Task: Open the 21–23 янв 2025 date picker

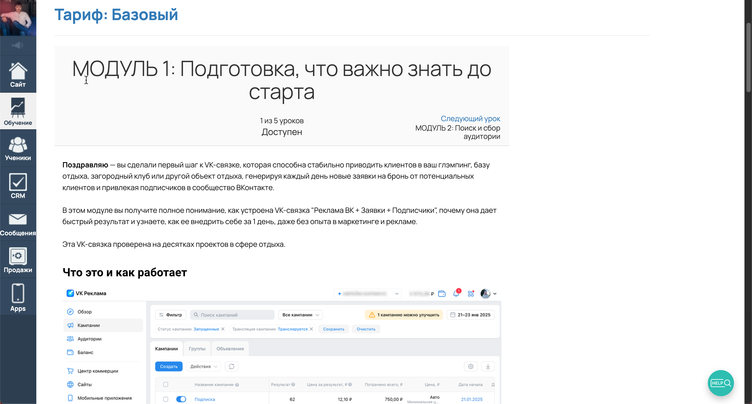Action: click(471, 315)
